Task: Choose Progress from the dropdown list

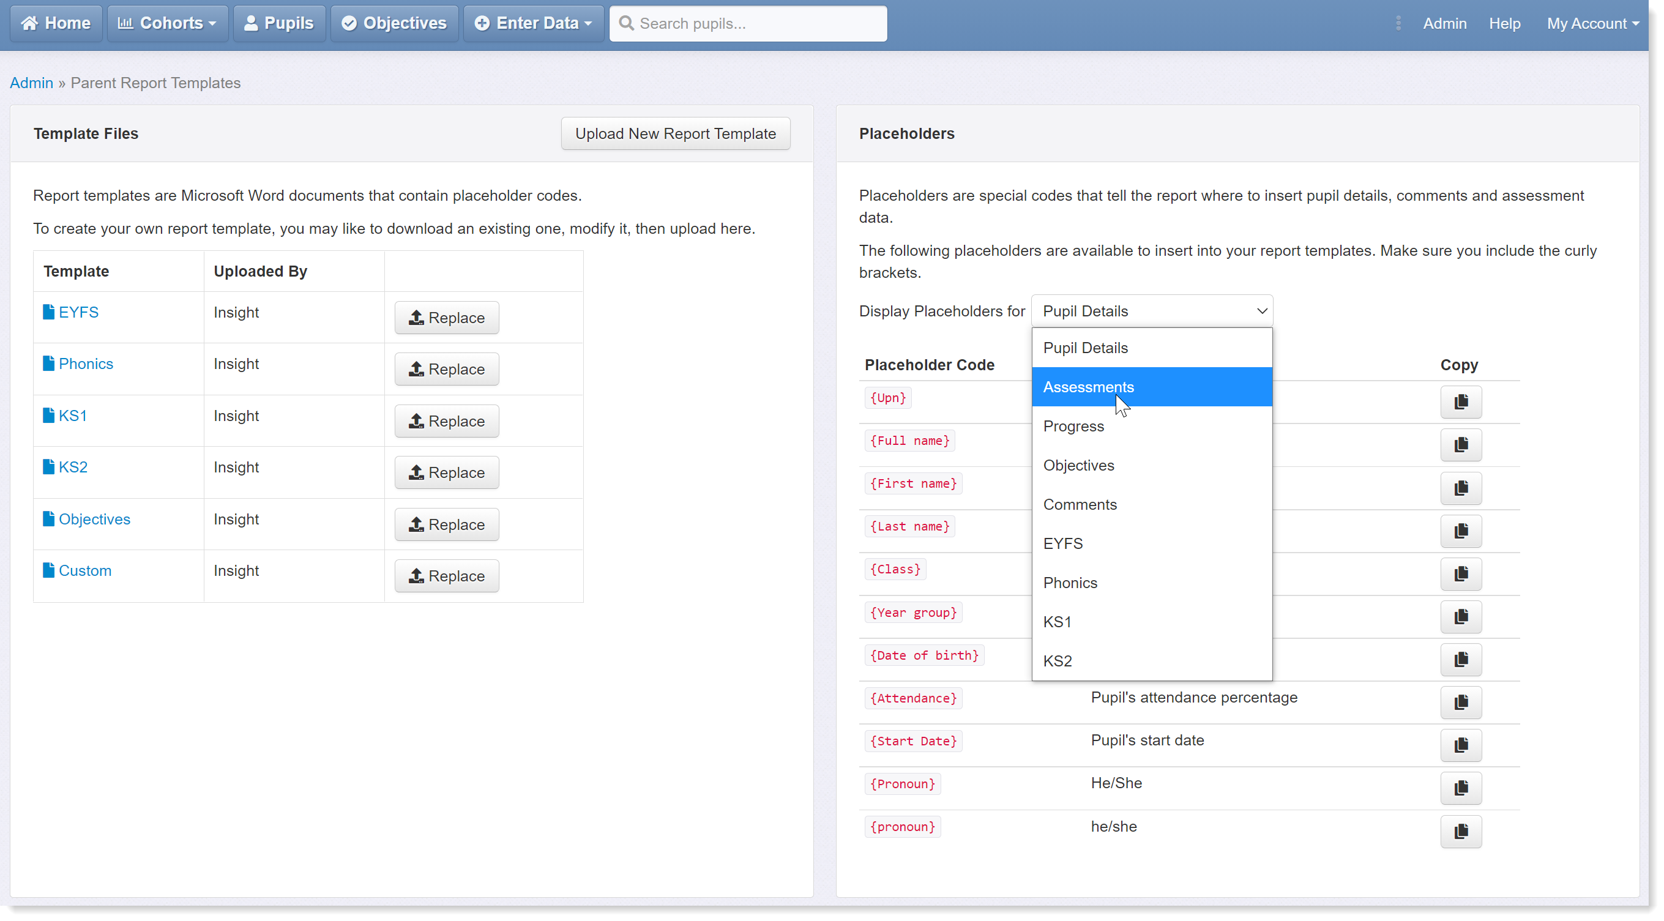Action: pos(1152,427)
